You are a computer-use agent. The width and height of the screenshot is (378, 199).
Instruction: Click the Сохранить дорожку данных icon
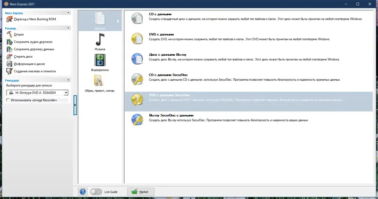[x=9, y=49]
